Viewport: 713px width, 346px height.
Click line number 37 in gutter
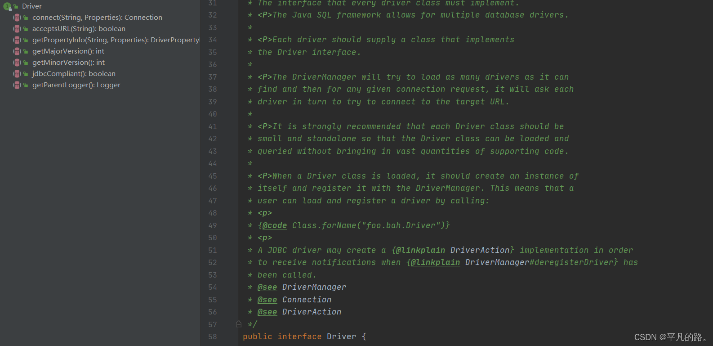click(x=213, y=77)
